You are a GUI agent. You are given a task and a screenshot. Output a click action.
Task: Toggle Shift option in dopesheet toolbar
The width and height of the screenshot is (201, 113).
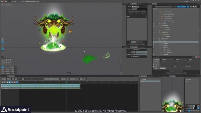pyautogui.click(x=46, y=79)
